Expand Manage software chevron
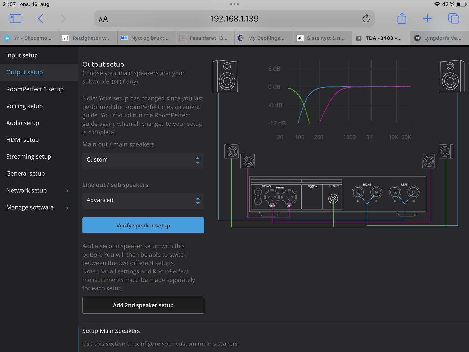Image resolution: width=469 pixels, height=352 pixels. click(x=67, y=208)
